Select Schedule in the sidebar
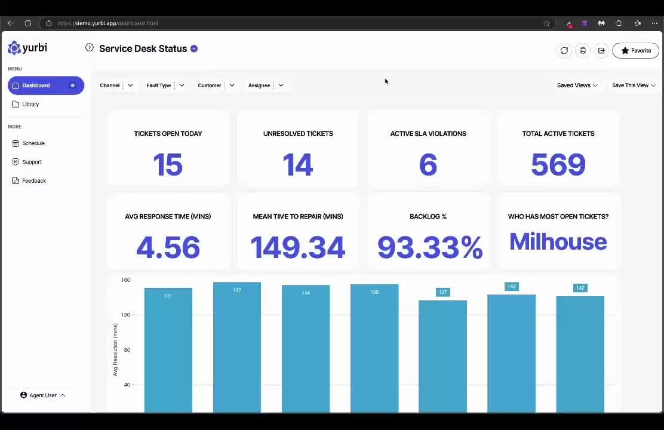Screen dimensions: 664x430 [33, 143]
